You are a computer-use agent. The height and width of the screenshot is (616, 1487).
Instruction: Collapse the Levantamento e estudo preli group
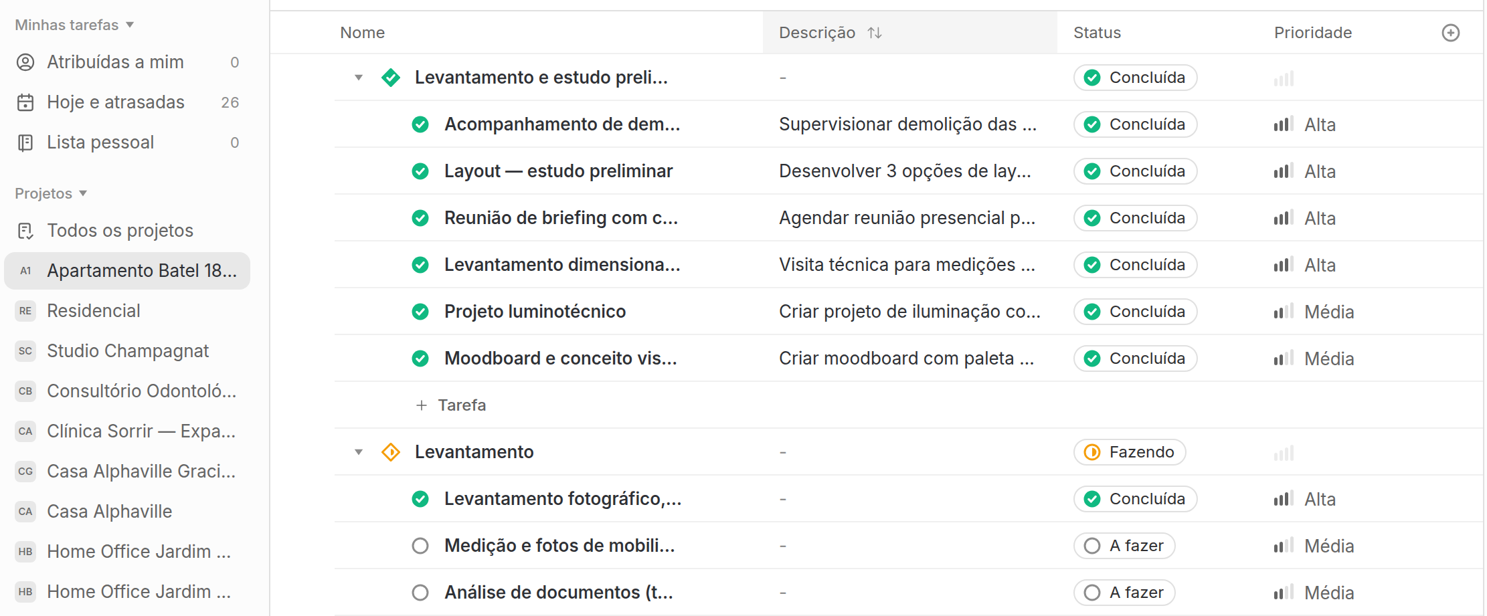click(x=359, y=78)
